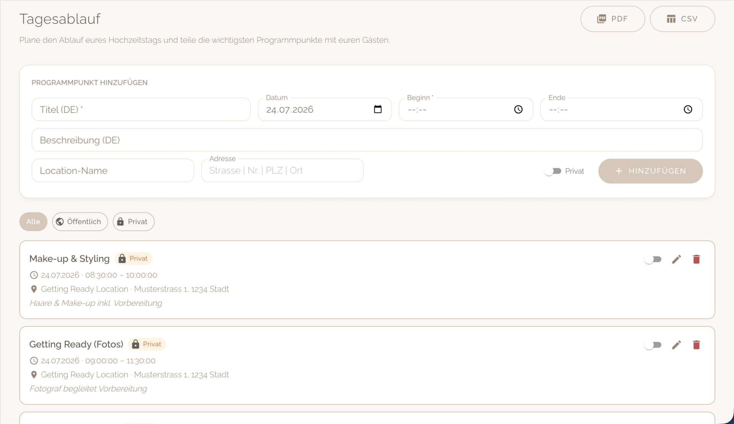
Task: Filter by Privat entries
Action: pos(133,222)
